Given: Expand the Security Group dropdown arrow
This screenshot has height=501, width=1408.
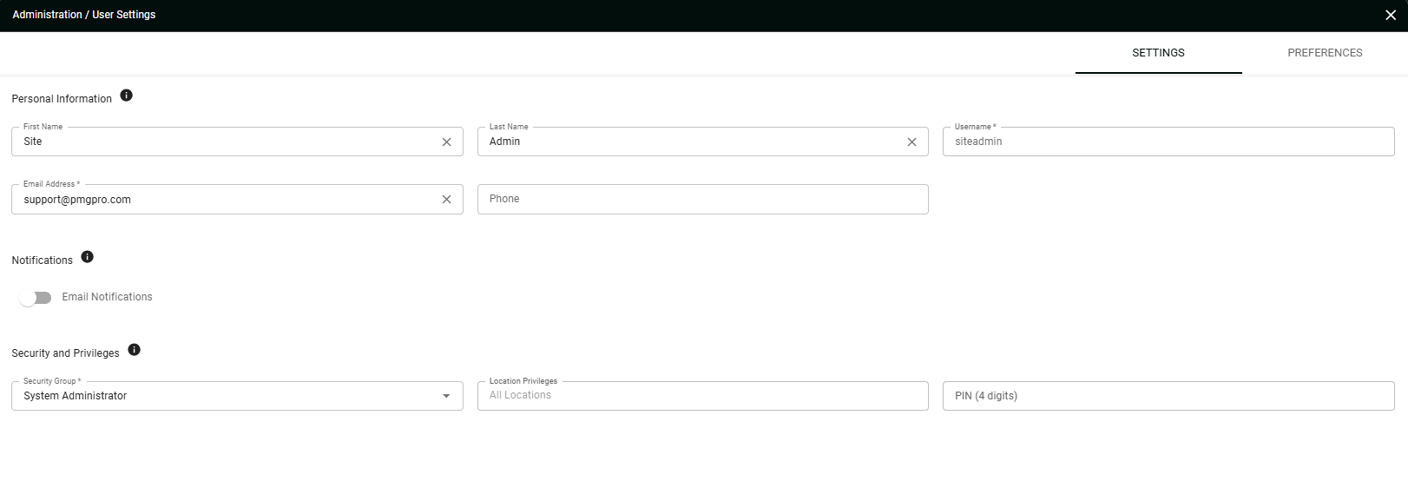Looking at the screenshot, I should (x=446, y=396).
